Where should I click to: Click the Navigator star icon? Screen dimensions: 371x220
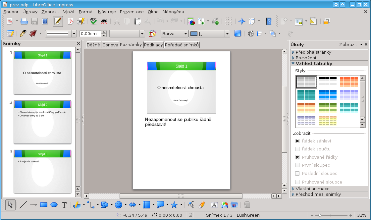pyautogui.click(x=242, y=22)
